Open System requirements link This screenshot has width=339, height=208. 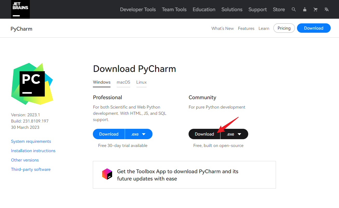31,141
